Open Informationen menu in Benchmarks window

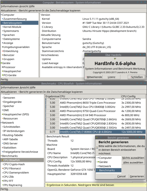click(10, 88)
